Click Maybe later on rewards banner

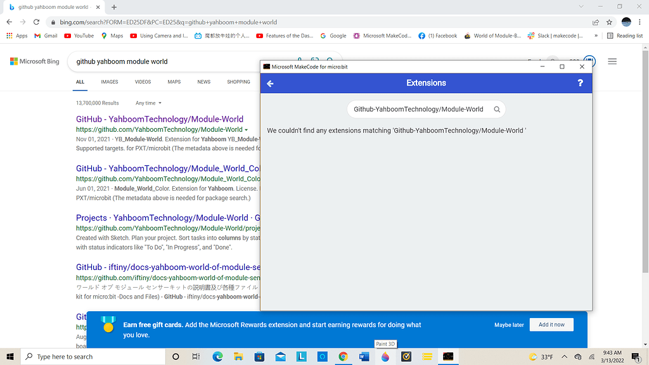[x=509, y=325]
